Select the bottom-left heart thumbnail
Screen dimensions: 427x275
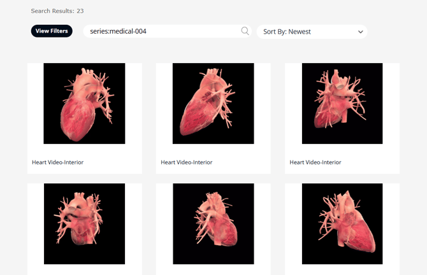click(84, 223)
